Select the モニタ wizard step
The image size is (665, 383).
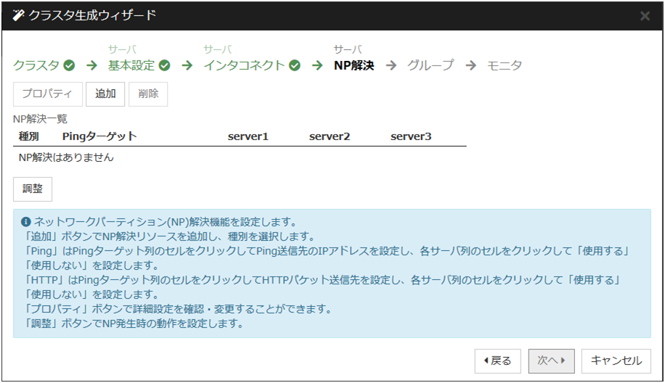pyautogui.click(x=505, y=65)
